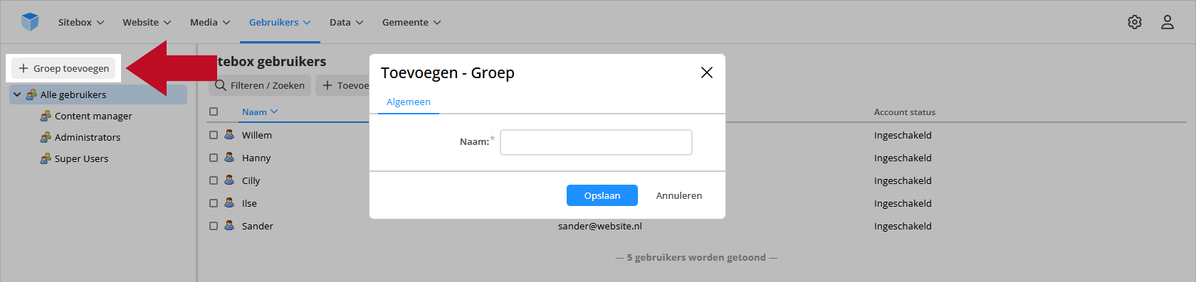Click the magnifier icon in Filteren / Zoeken
This screenshot has width=1196, height=282.
pos(221,85)
